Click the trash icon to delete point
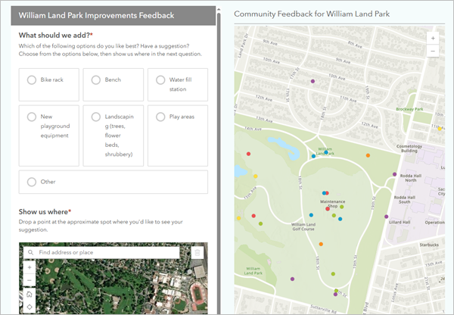This screenshot has width=454, height=315. click(197, 252)
